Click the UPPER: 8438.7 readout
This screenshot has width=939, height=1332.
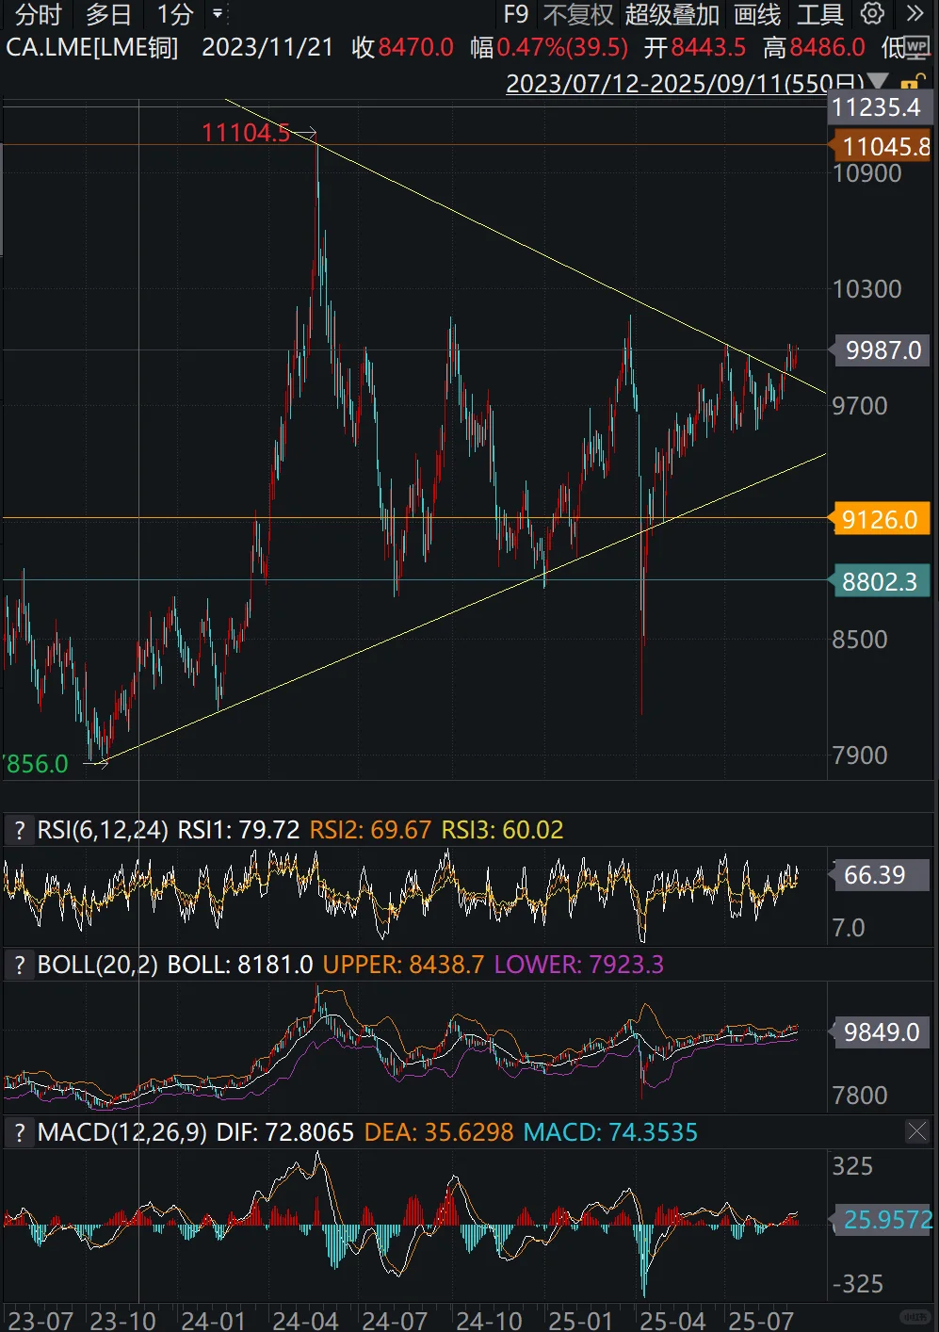(x=403, y=965)
